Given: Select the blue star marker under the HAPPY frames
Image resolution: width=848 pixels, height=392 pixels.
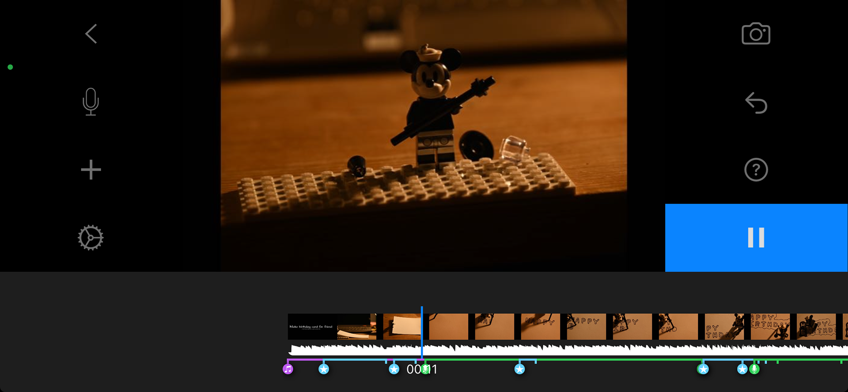Looking at the screenshot, I should click(x=519, y=369).
